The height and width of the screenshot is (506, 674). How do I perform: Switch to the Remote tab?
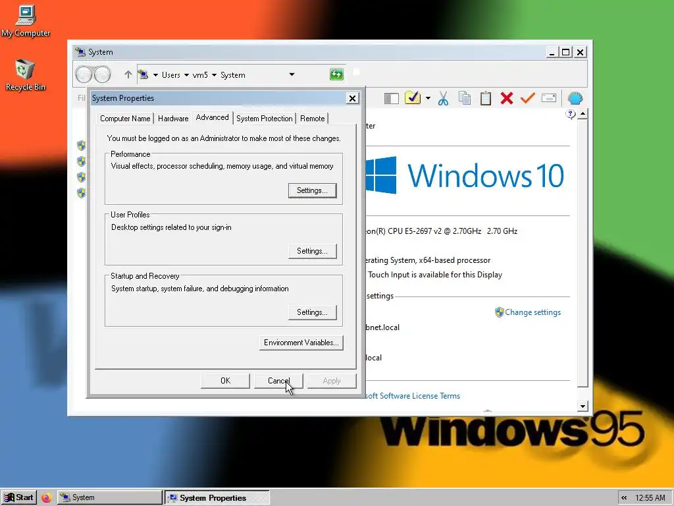[x=313, y=119]
